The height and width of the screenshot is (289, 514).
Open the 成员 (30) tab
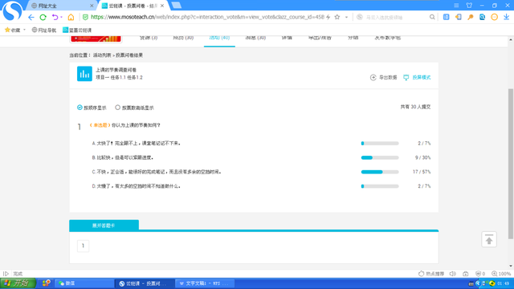183,38
